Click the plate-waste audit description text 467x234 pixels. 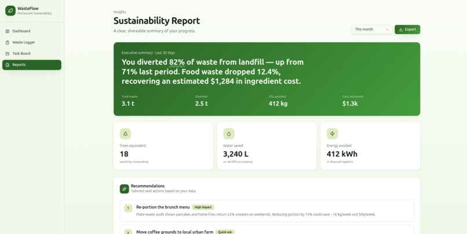pos(256,214)
